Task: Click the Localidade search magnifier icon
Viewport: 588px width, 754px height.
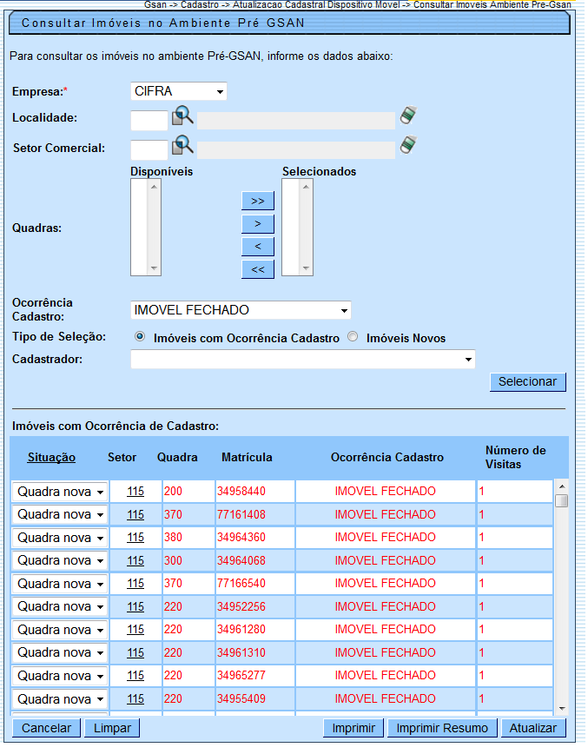Action: [x=182, y=117]
